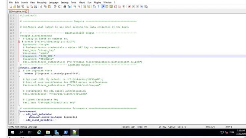Stop macro recording toolbar button
Image resolution: width=246 pixels, height=138 pixels.
coord(133,7)
